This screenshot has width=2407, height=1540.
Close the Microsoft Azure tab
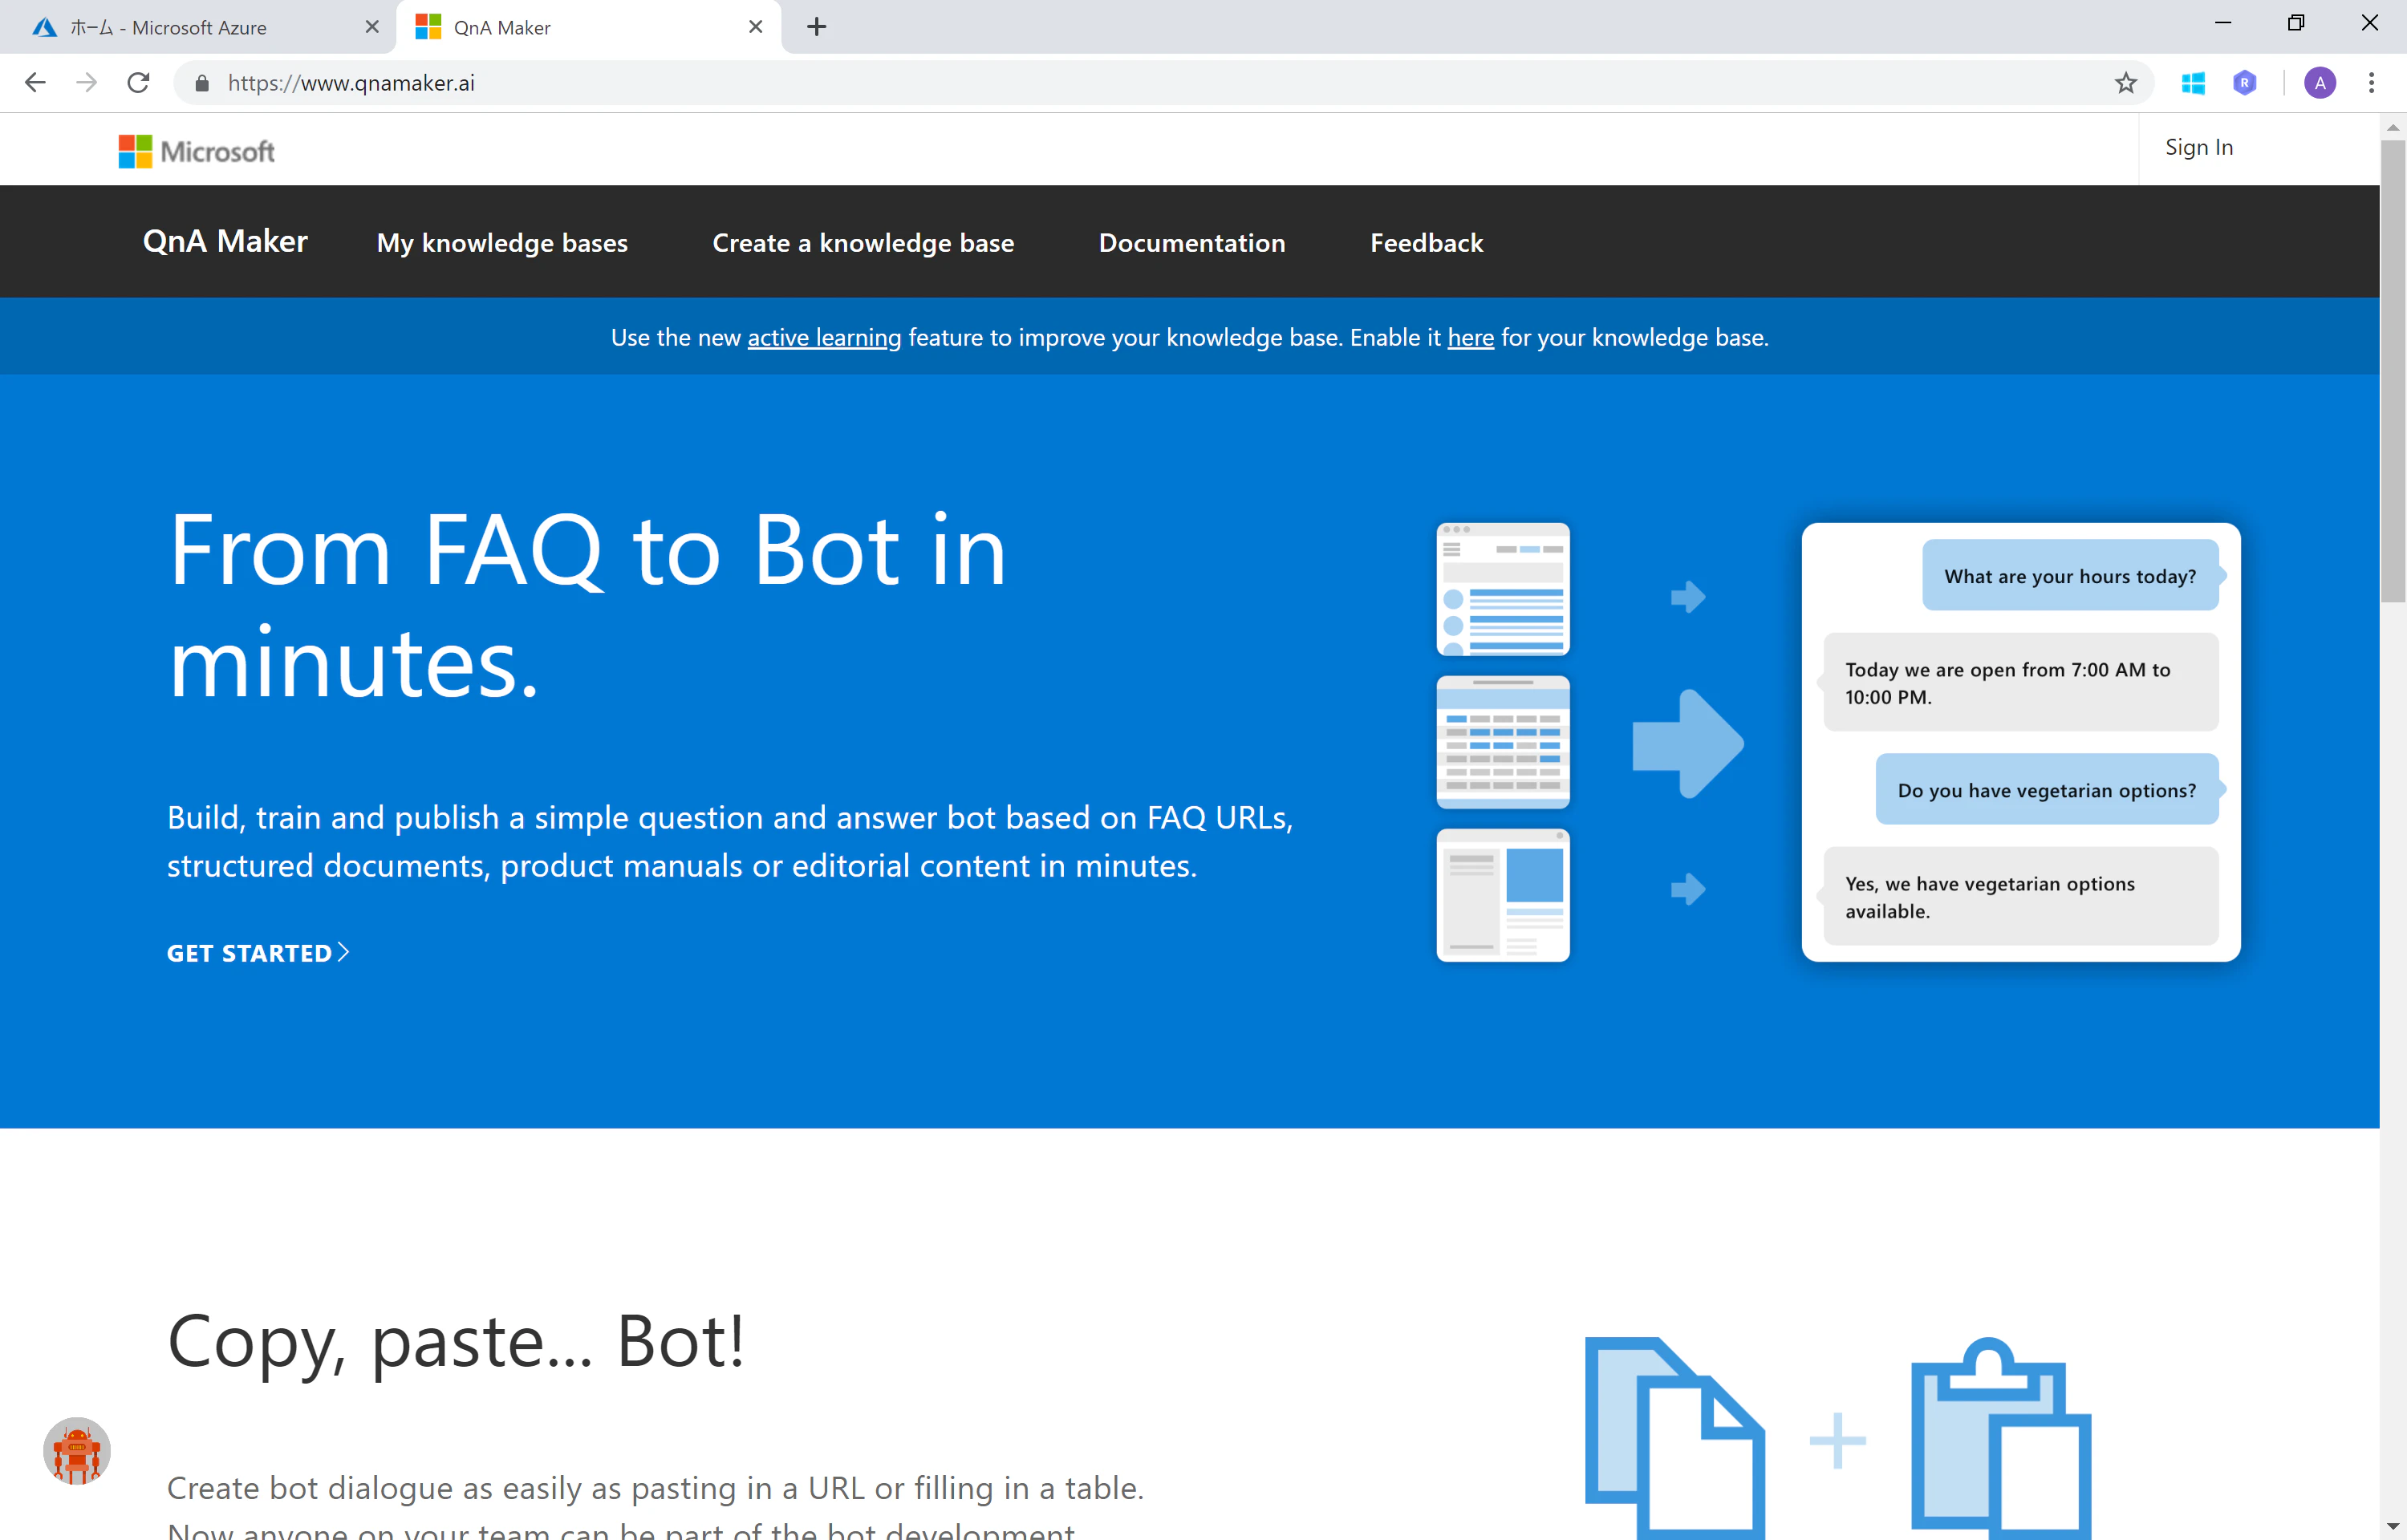[372, 27]
